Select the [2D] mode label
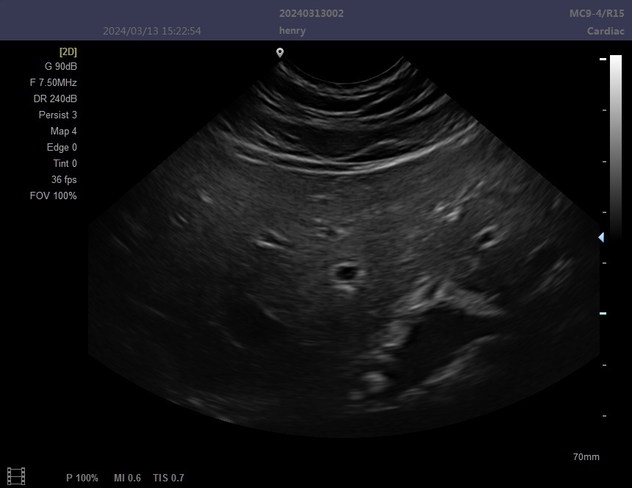 [68, 52]
